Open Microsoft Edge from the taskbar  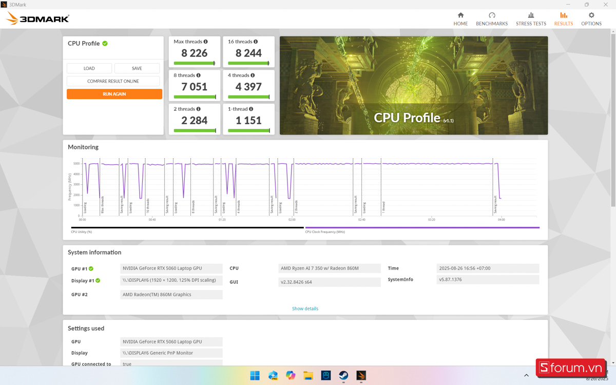[x=273, y=375]
